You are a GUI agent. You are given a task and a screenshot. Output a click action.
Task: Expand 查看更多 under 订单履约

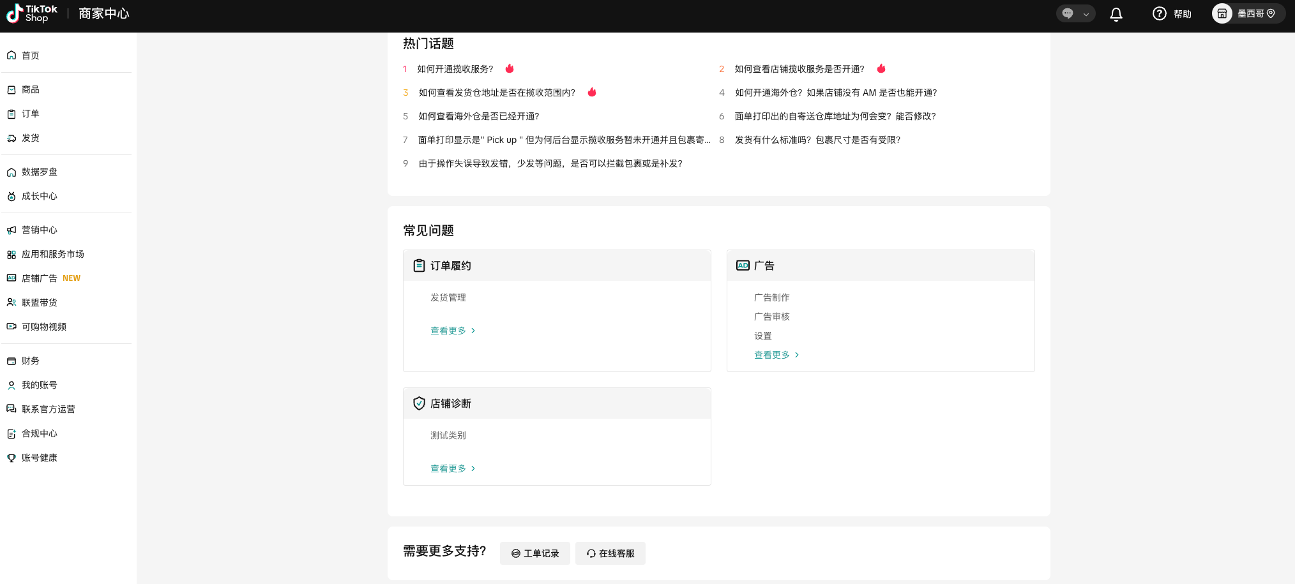click(x=452, y=331)
